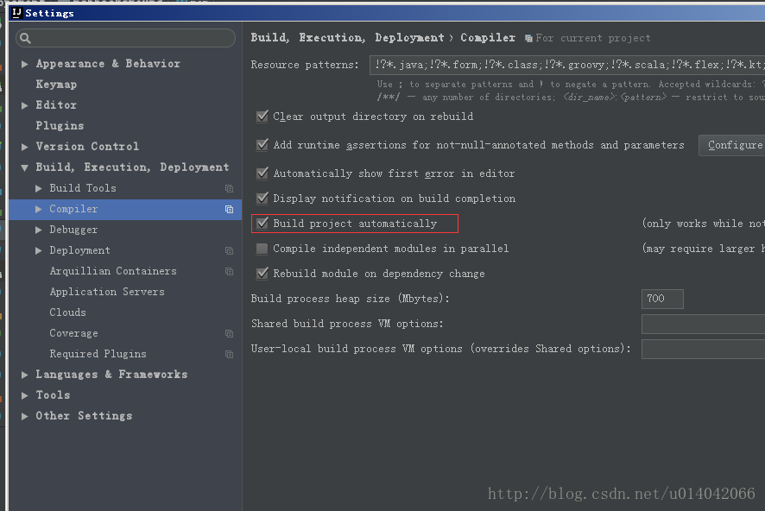Toggle Rebuild module on dependency change
The image size is (765, 511).
coord(262,274)
